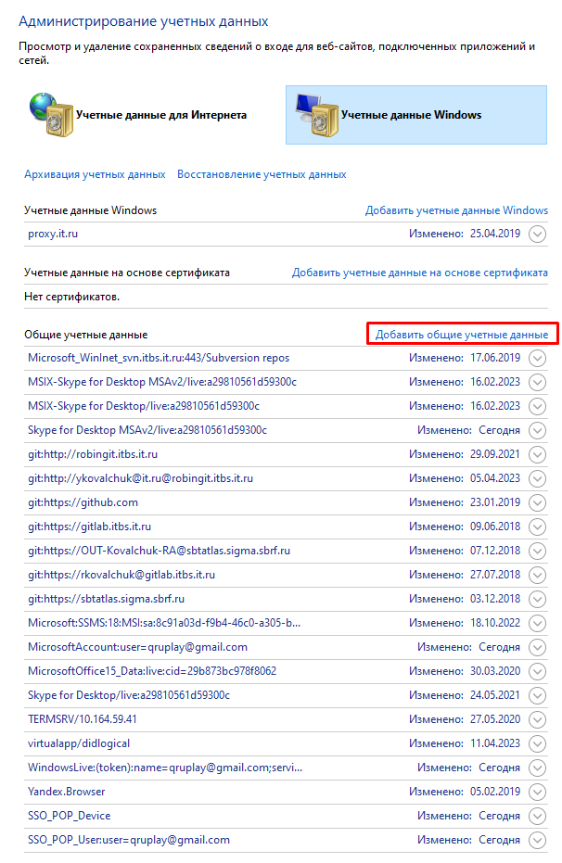Viewport: 562px width, 863px height.
Task: Open SSO_POP_Device credential entry
Action: click(70, 817)
